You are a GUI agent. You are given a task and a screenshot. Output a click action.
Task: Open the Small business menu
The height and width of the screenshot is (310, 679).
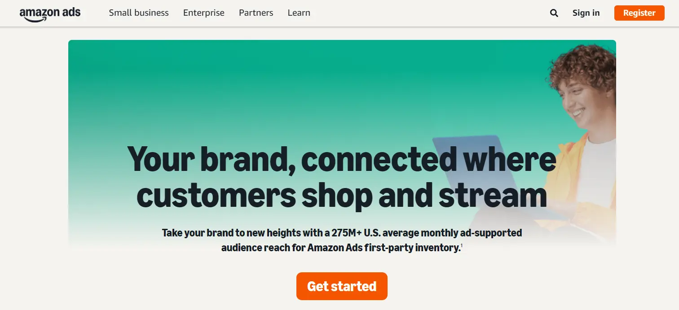[139, 13]
